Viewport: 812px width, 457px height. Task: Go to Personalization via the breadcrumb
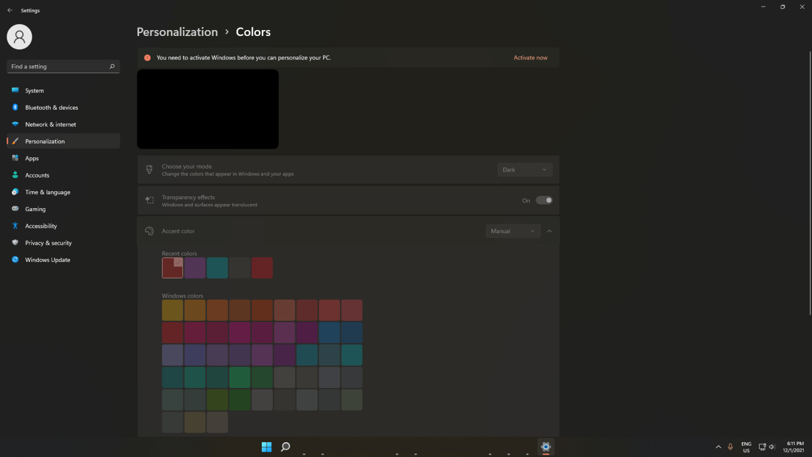point(177,32)
